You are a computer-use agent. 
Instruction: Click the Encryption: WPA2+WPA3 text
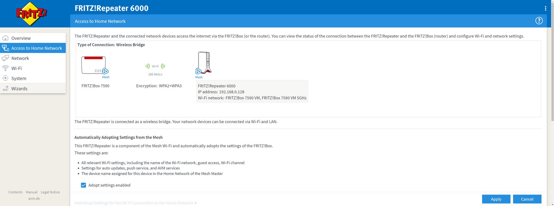[159, 86]
